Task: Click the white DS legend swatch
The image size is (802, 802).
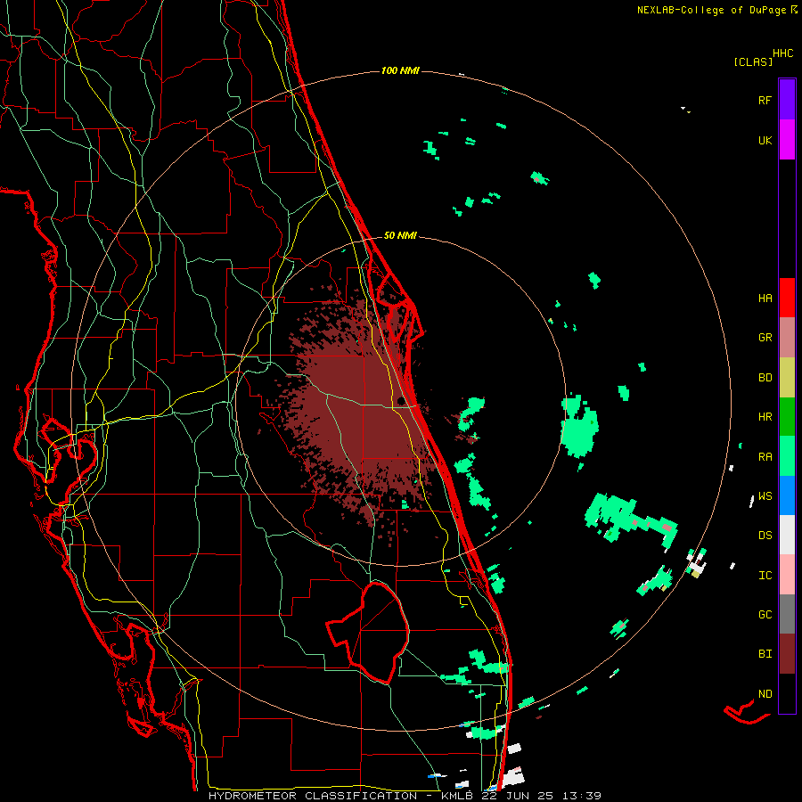Action: click(x=787, y=535)
